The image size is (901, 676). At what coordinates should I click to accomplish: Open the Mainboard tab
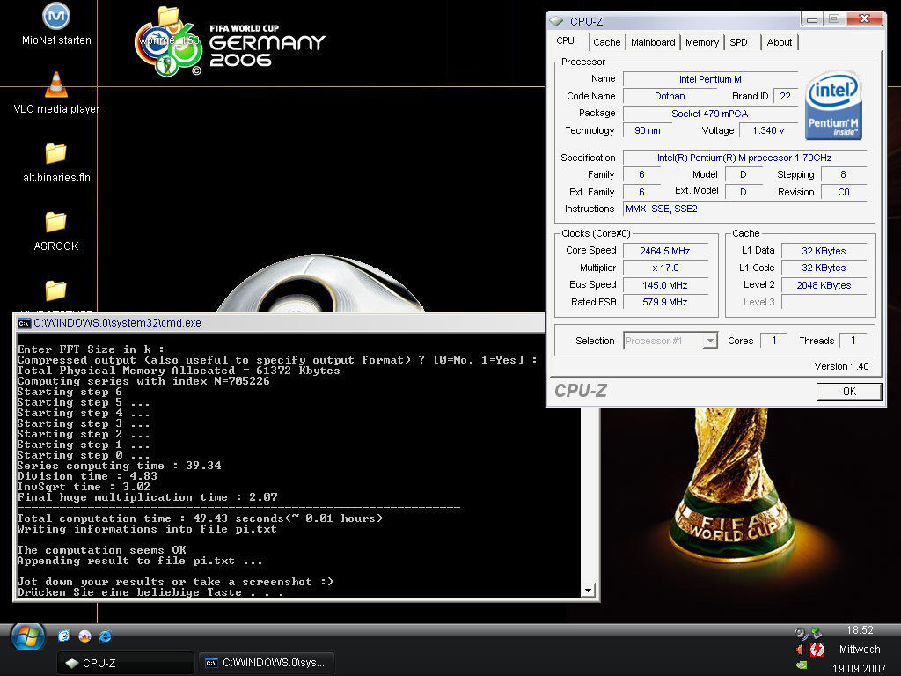(x=653, y=42)
